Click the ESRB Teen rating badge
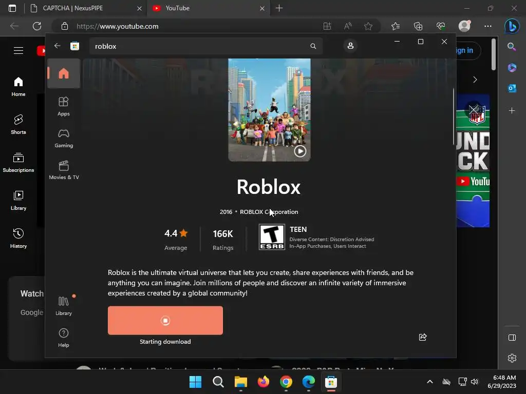 272,237
